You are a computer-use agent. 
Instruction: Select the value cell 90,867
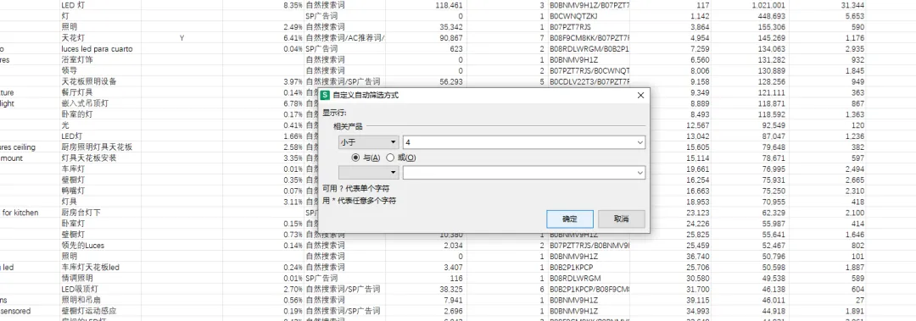pos(451,38)
